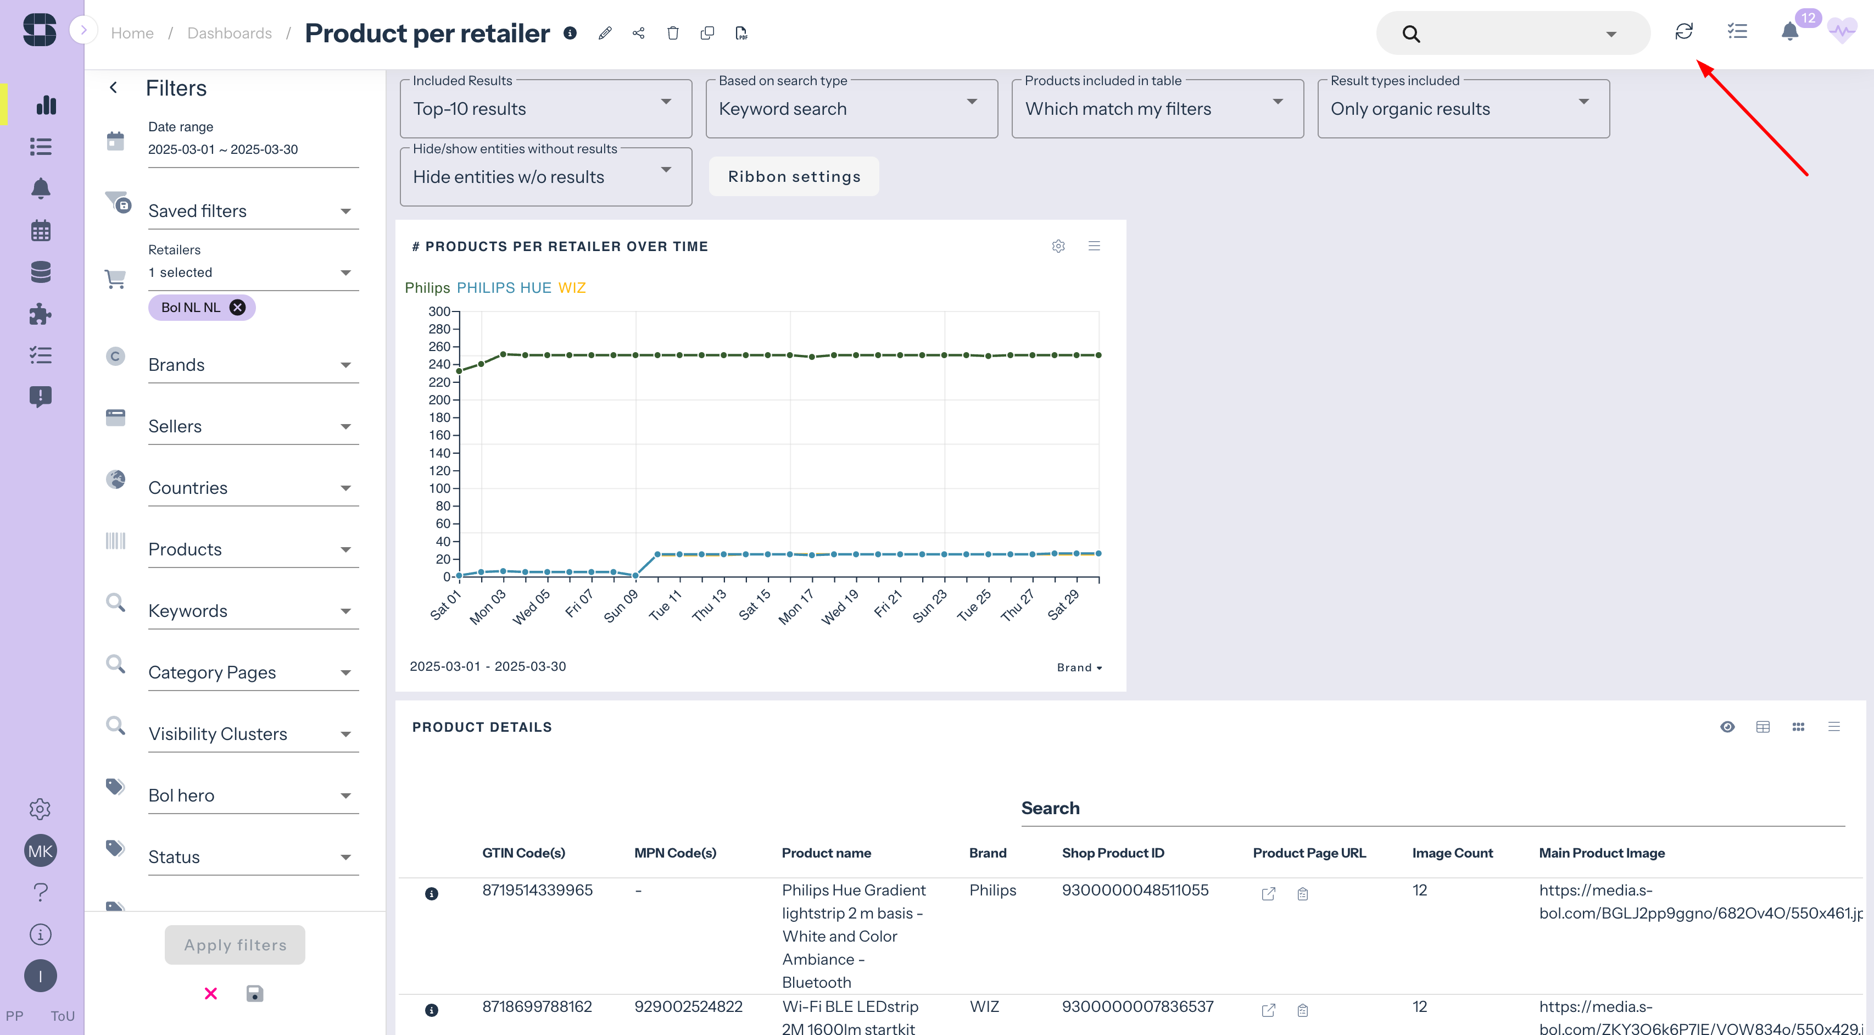Open the Brand grouping menu below chart
The width and height of the screenshot is (1874, 1035).
click(x=1079, y=667)
